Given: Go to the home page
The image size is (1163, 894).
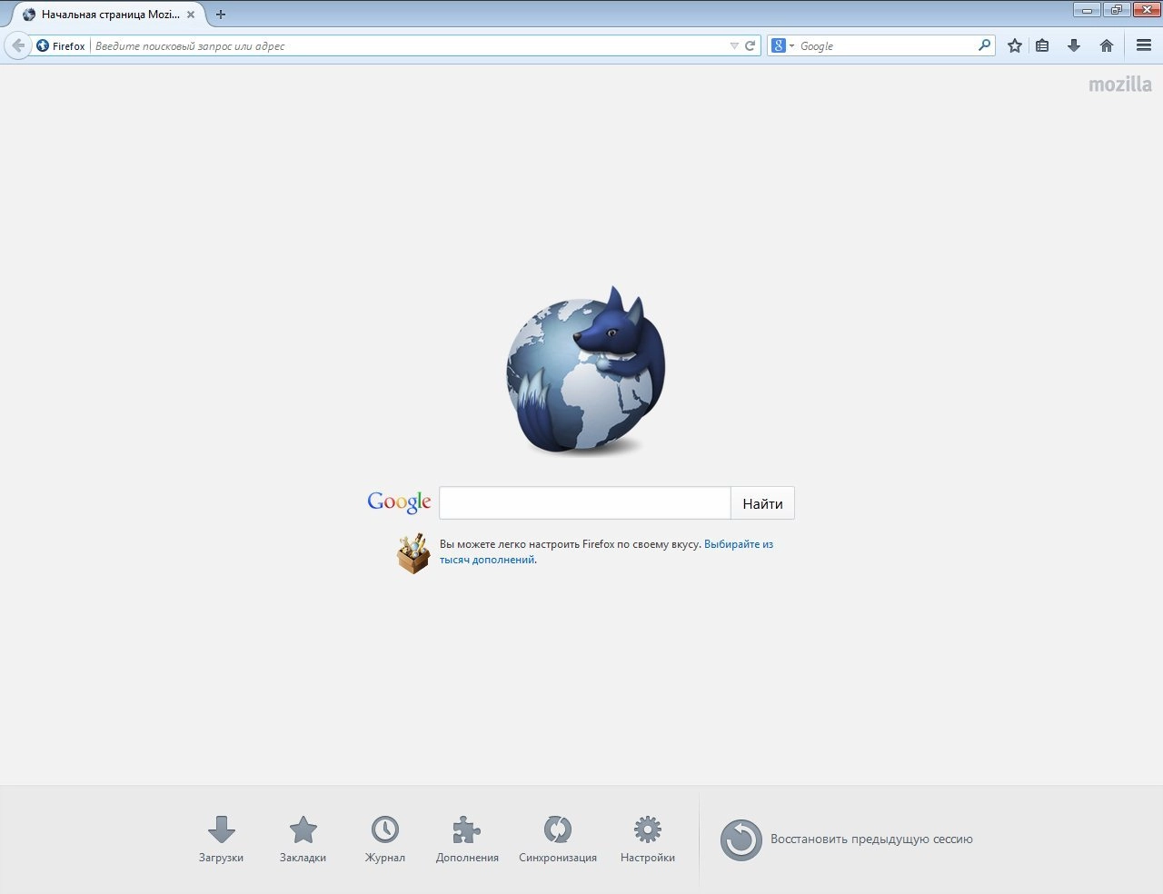Looking at the screenshot, I should [x=1107, y=45].
